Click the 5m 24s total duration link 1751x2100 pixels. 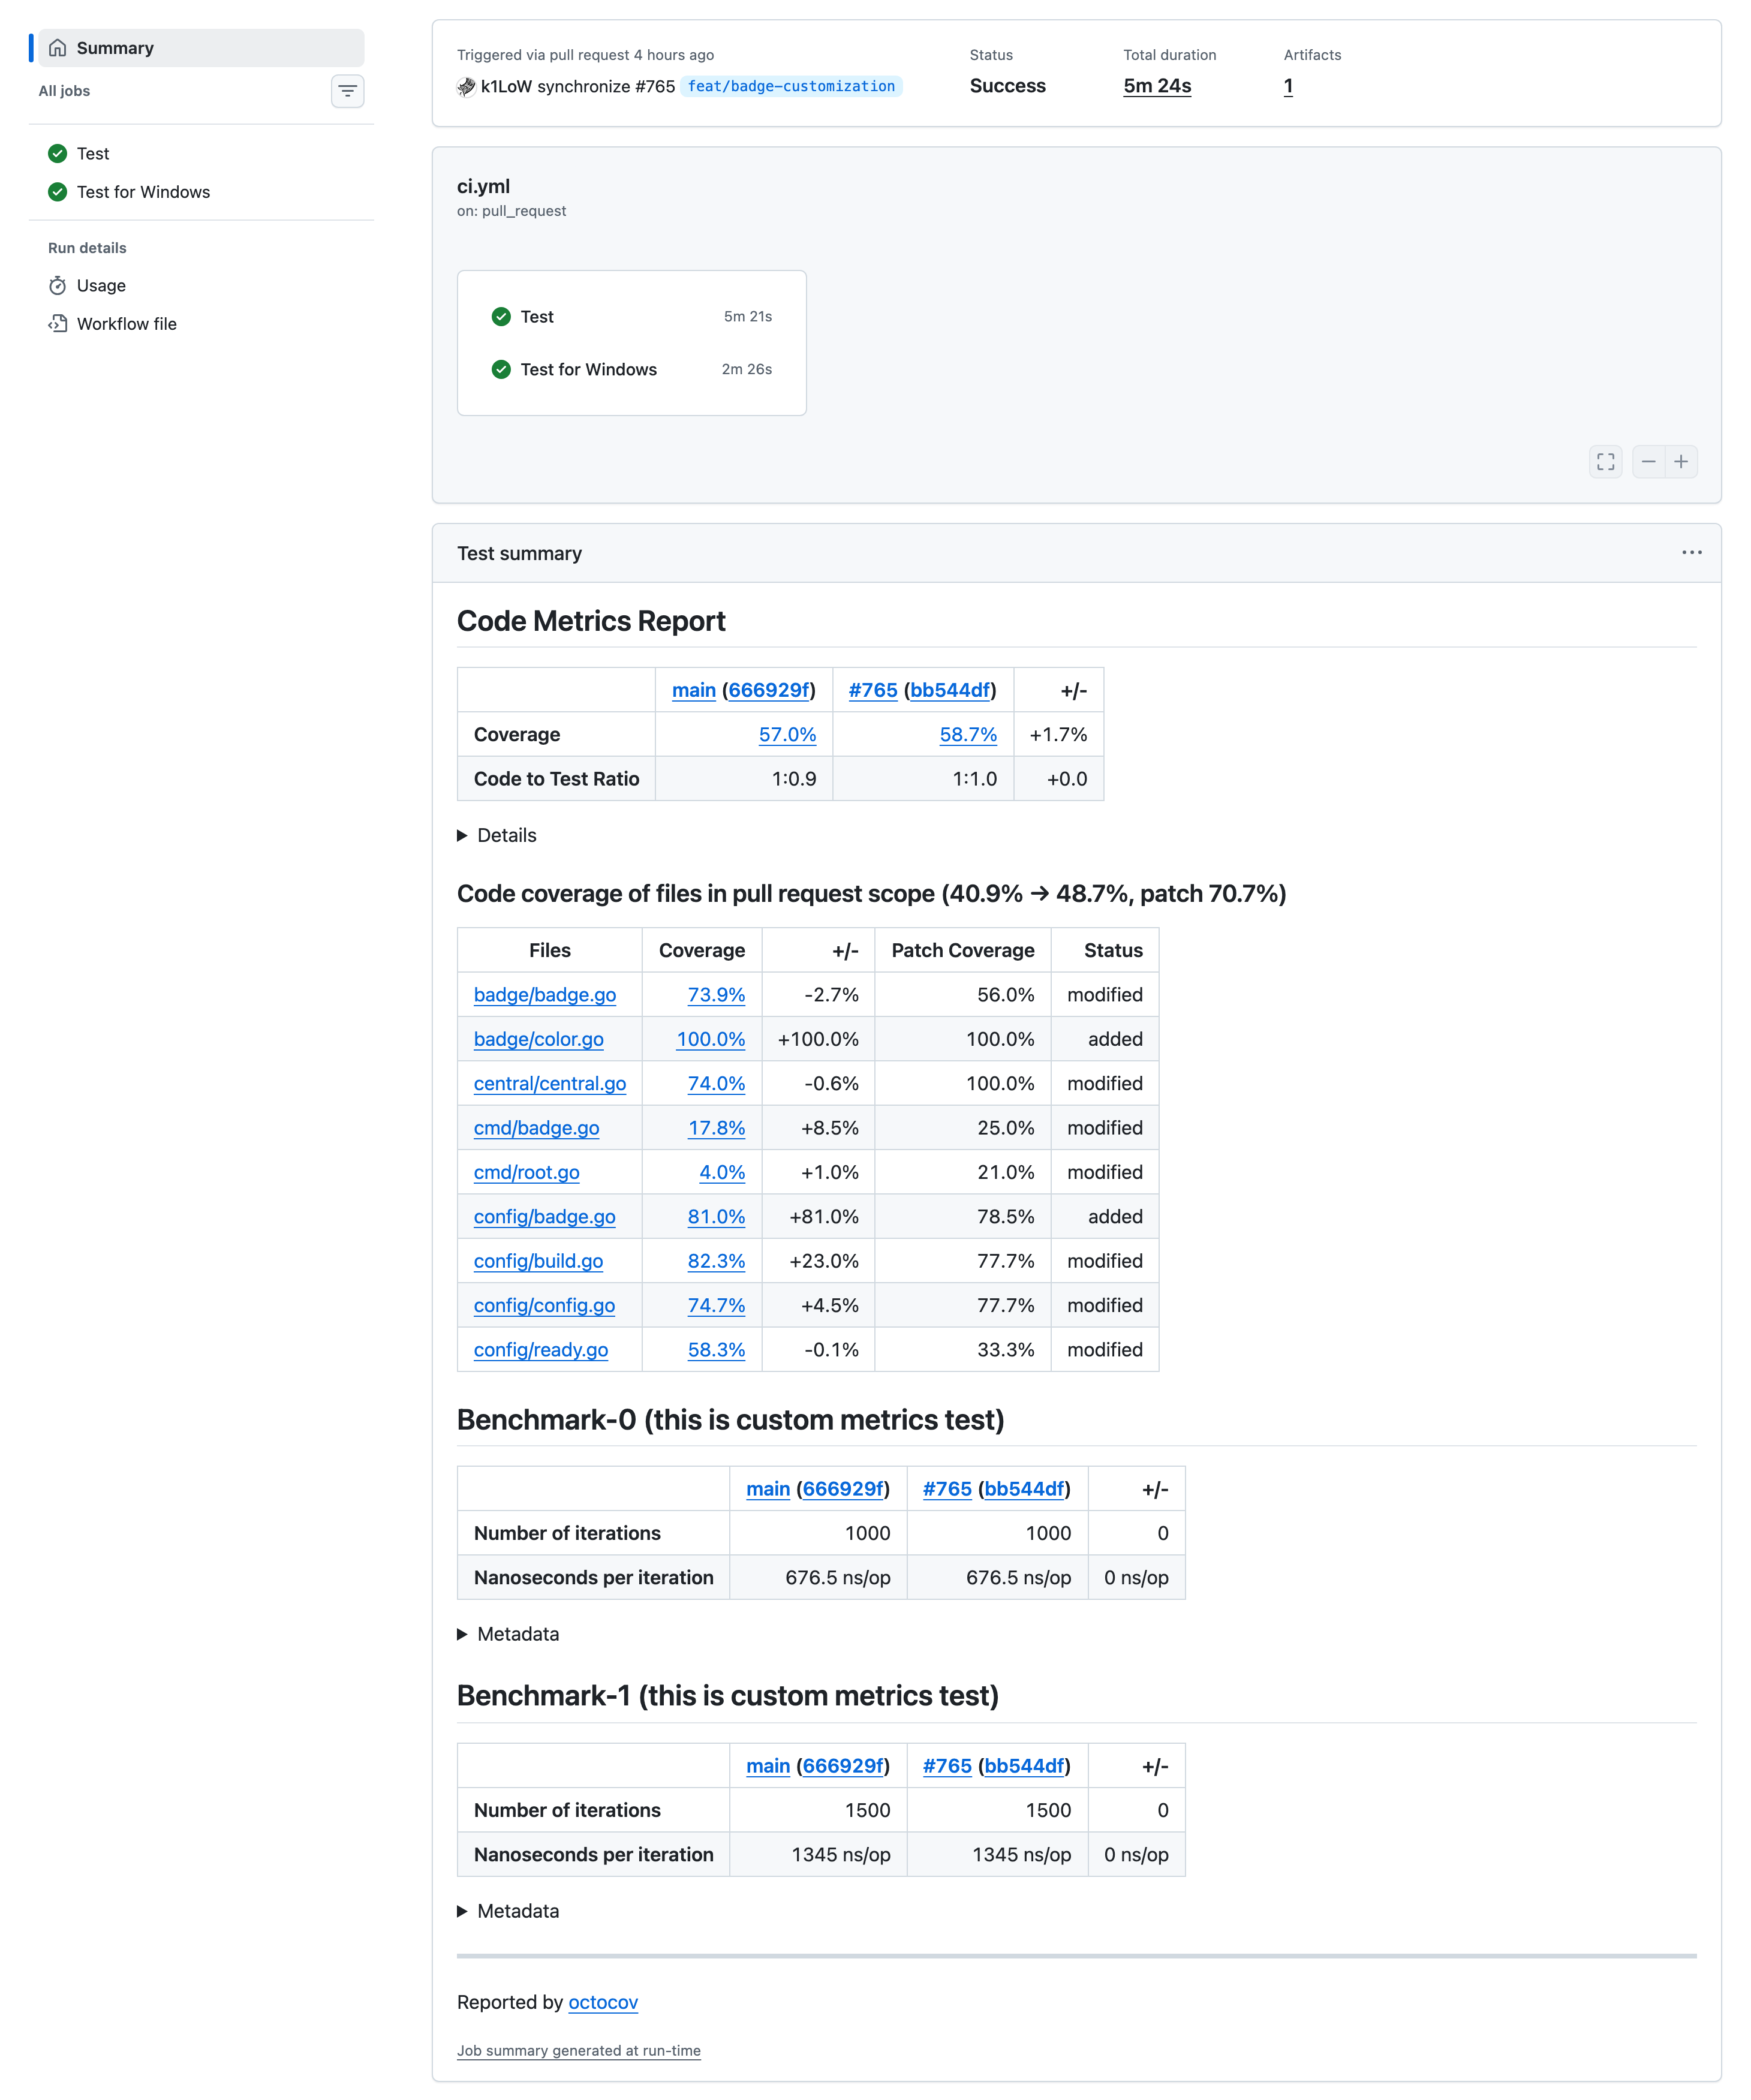1157,86
